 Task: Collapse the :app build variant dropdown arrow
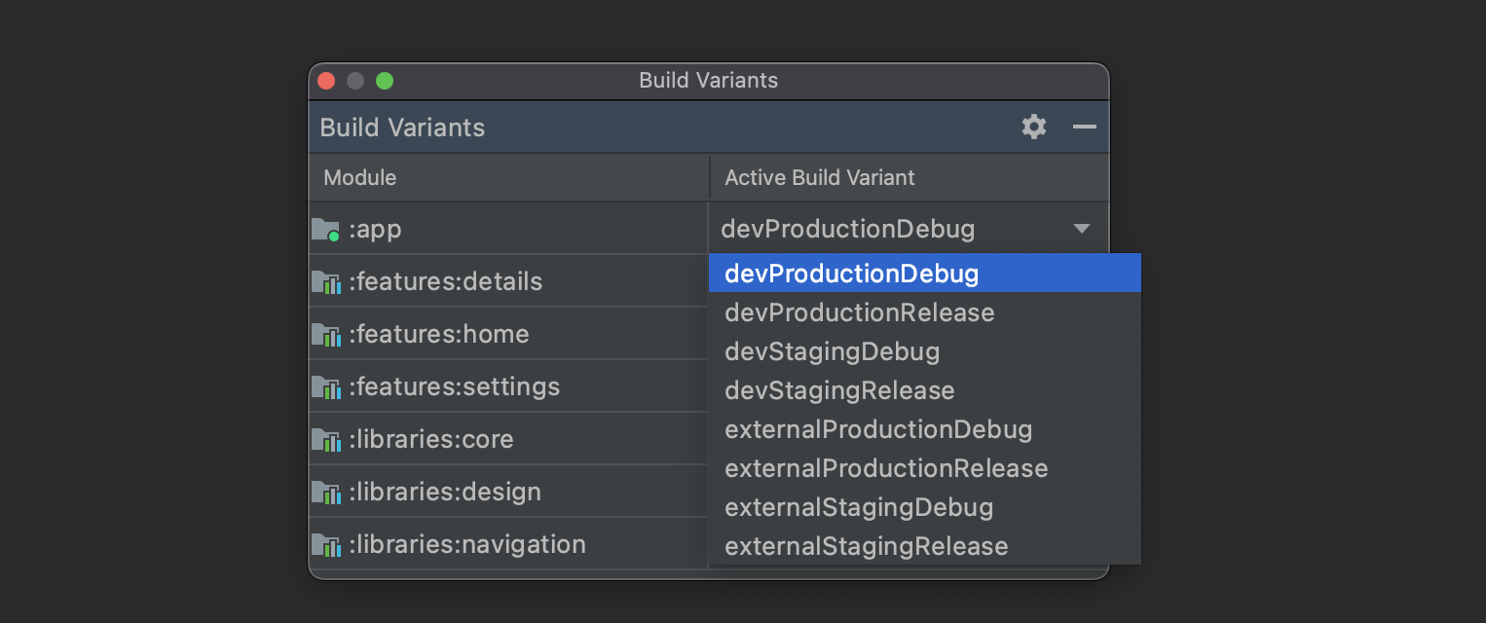tap(1081, 229)
